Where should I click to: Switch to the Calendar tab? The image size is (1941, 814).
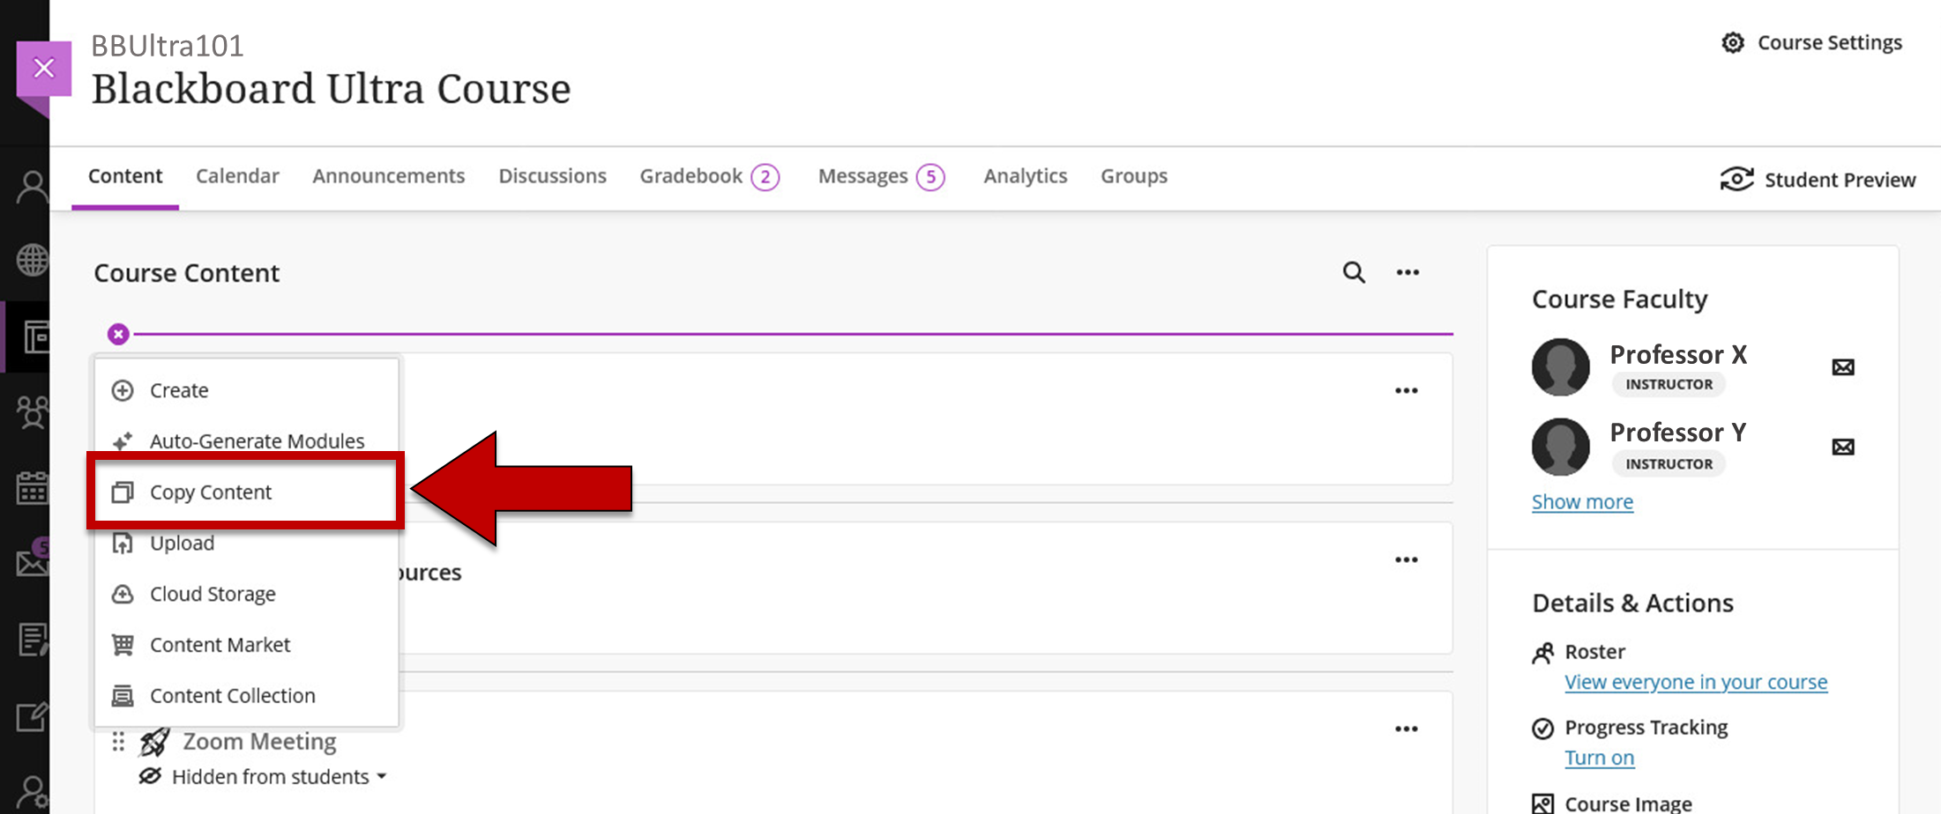(237, 176)
